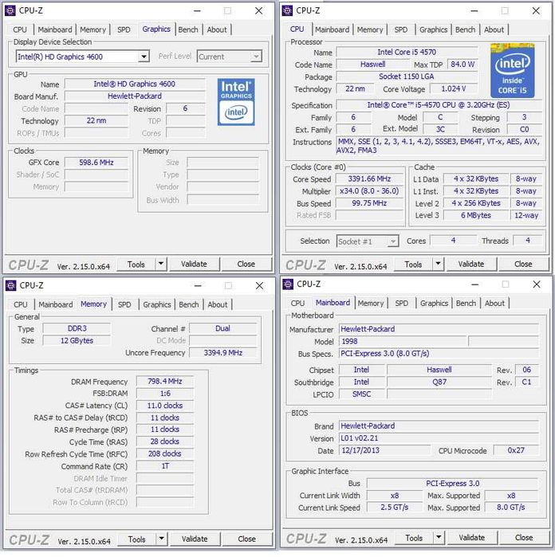Click Close button in Memory window
Image resolution: width=555 pixels, height=557 pixels.
pyautogui.click(x=246, y=539)
